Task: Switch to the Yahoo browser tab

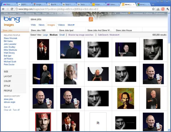Action: tap(113, 5)
